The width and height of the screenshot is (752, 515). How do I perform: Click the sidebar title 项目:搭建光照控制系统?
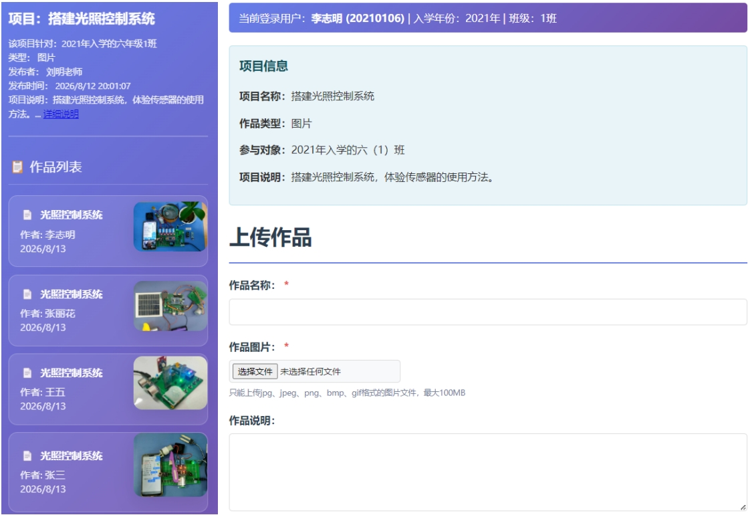coord(82,19)
